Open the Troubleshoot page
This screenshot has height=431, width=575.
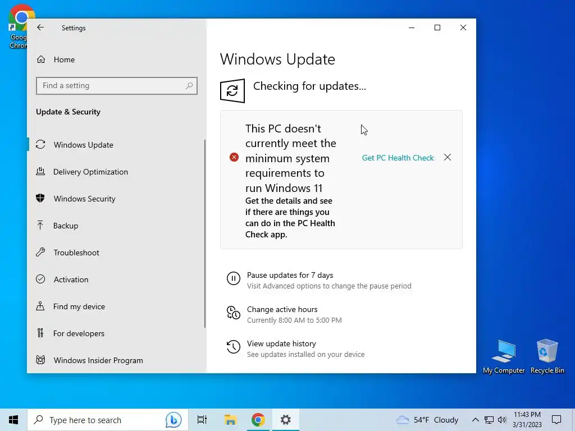coord(116,253)
